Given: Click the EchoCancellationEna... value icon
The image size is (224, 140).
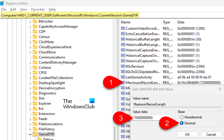Looking at the screenshot, I should coord(123,34).
